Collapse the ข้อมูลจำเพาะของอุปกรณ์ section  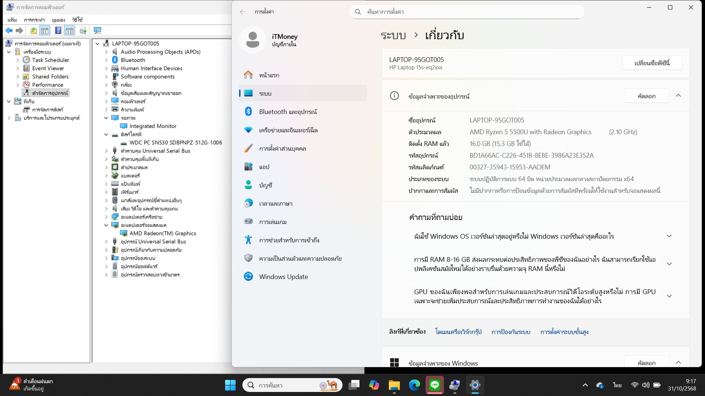679,96
